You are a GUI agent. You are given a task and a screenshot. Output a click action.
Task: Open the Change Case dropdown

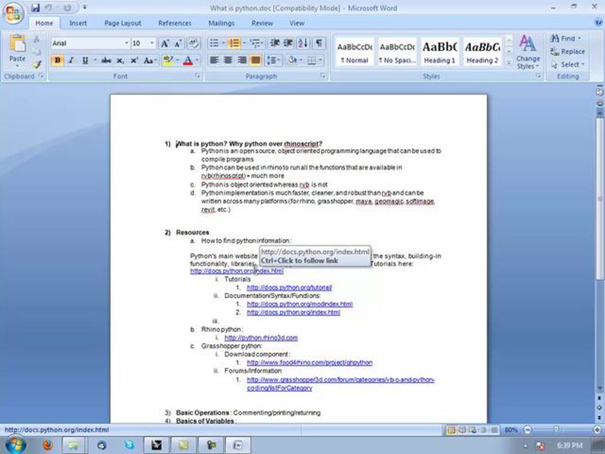pos(150,60)
